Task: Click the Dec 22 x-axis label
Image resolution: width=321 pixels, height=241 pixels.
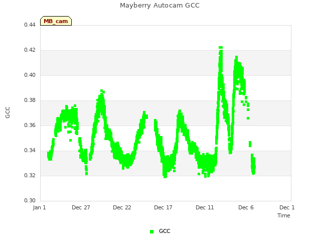Action: tap(122, 207)
